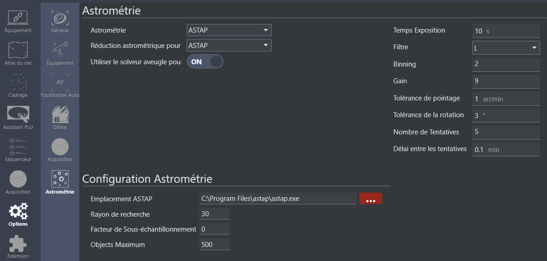The height and width of the screenshot is (261, 547).
Task: Open Focalisation Auto options tab
Action: (60, 85)
